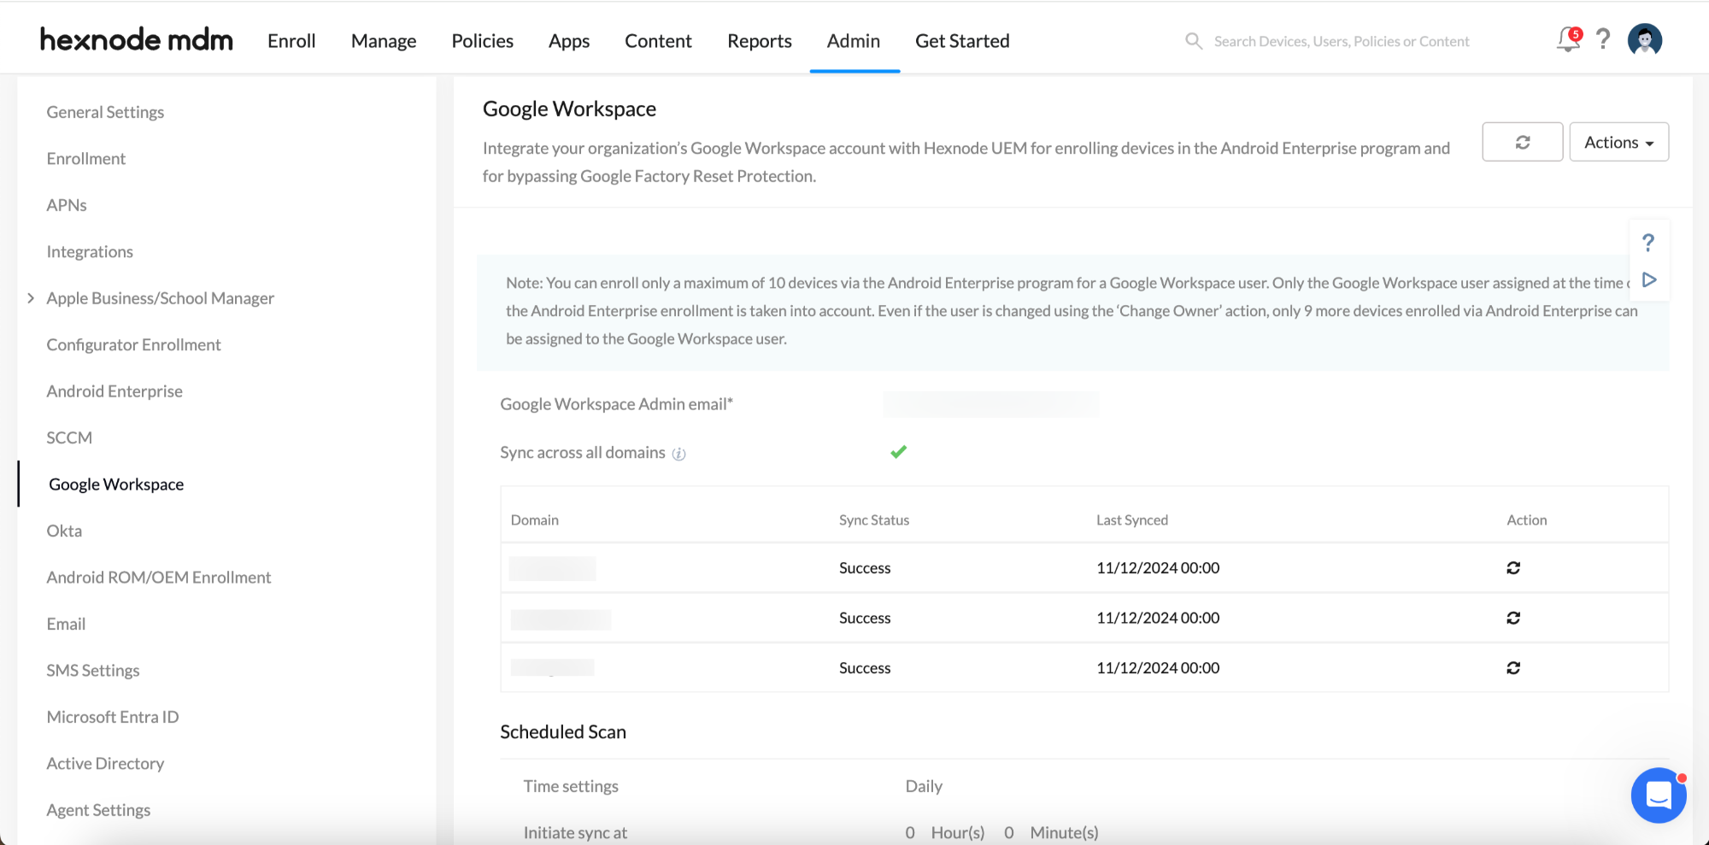Open the floating help question mark panel

point(1648,243)
